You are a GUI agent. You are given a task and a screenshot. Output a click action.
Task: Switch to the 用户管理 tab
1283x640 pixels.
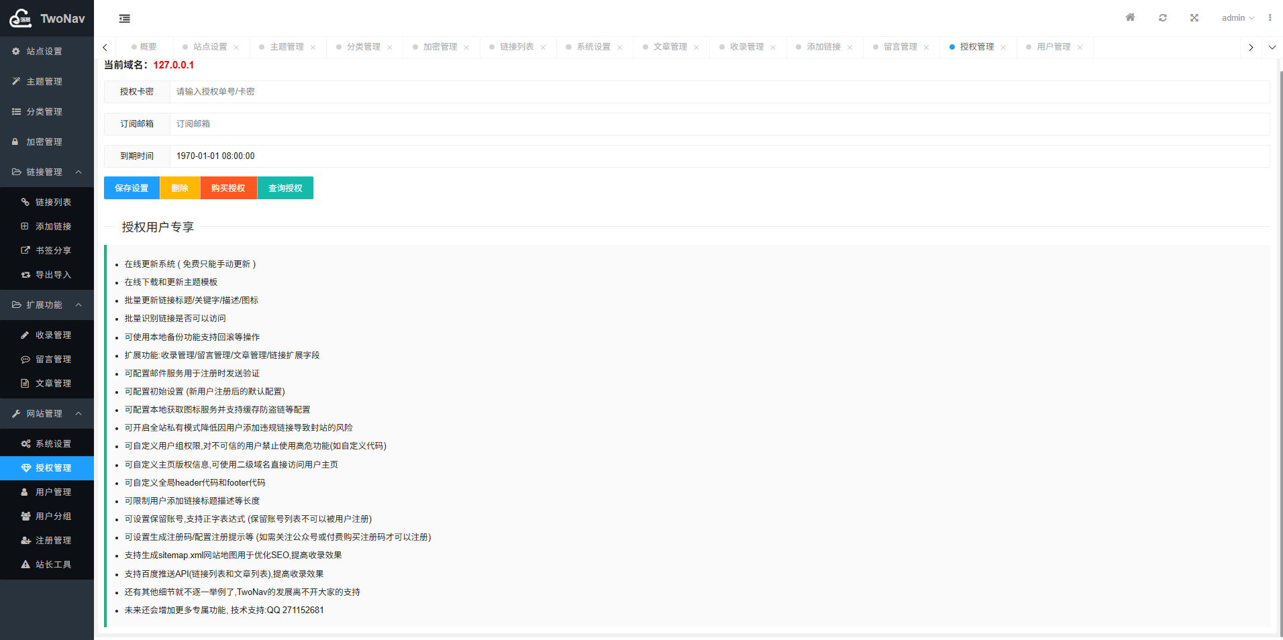(x=1053, y=47)
